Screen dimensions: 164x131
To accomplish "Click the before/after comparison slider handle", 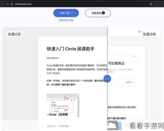I will click(107, 79).
